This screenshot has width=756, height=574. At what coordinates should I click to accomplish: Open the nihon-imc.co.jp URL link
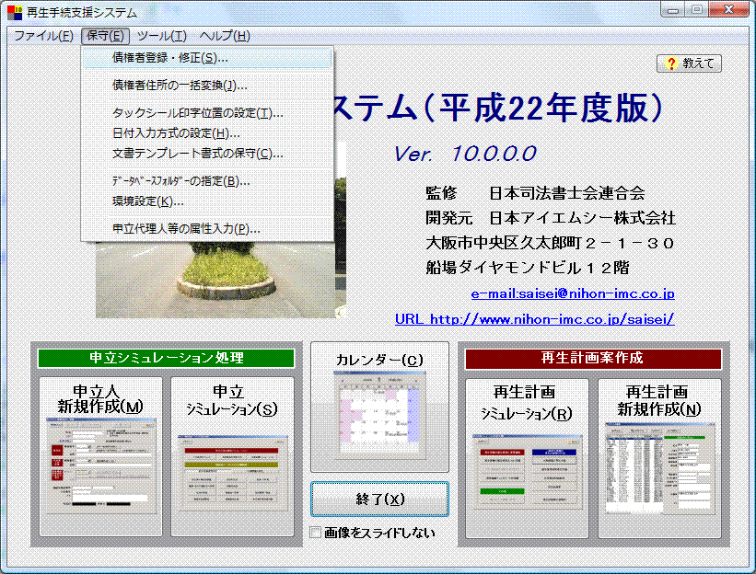point(535,319)
